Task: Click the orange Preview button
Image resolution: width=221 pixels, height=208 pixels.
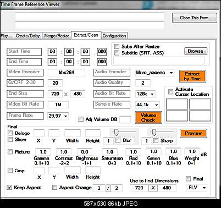Action: click(194, 133)
